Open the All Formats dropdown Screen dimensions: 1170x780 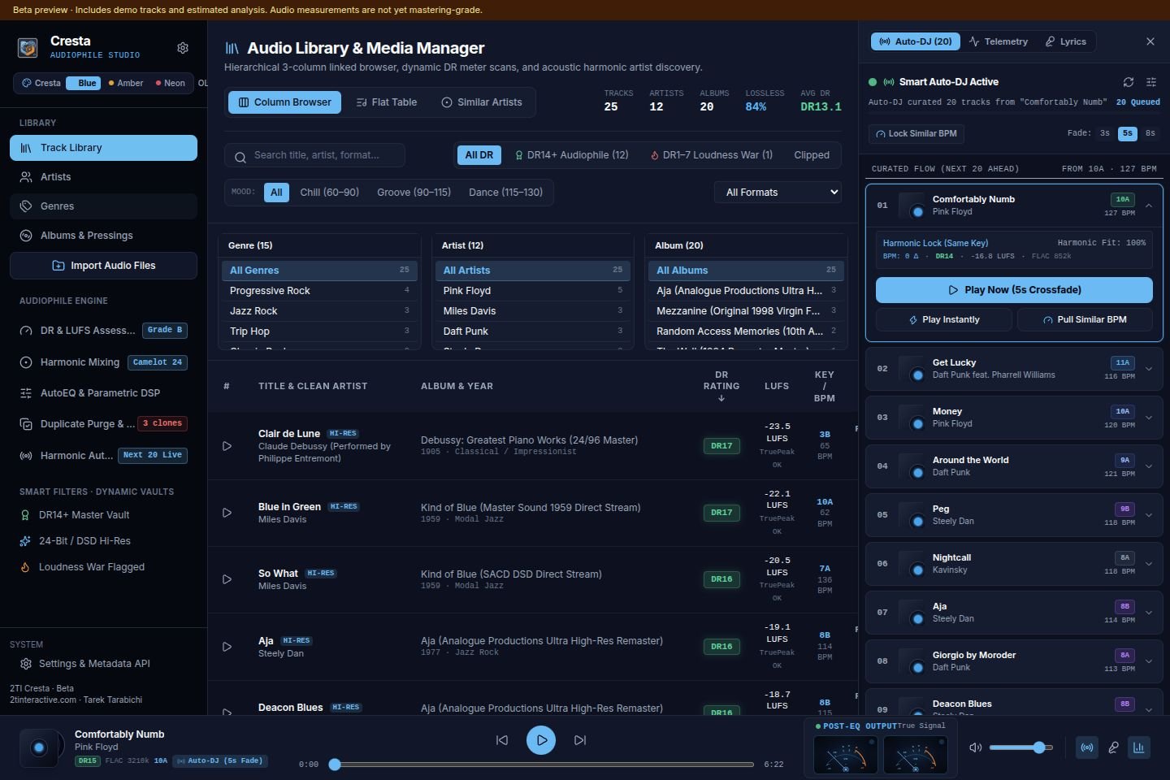coord(778,193)
